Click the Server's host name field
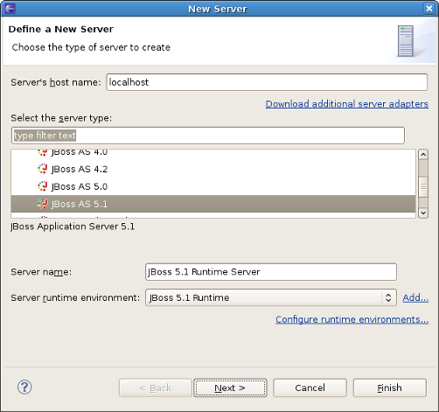This screenshot has width=439, height=412. [x=267, y=82]
